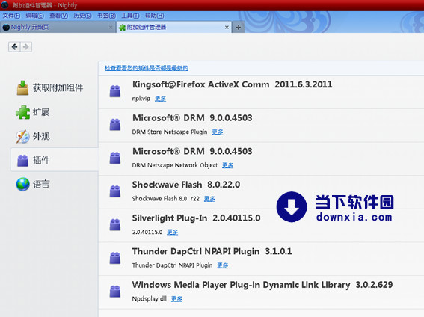Select Kingsoft@Firefox ActiveX Comm title
This screenshot has height=317, width=424.
coord(200,84)
